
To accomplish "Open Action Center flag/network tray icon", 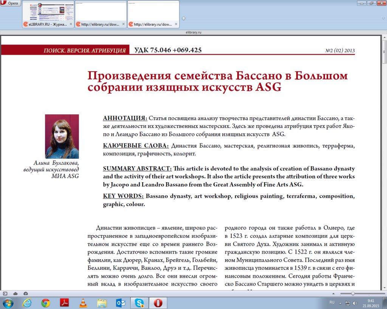I will pyautogui.click(x=348, y=303).
